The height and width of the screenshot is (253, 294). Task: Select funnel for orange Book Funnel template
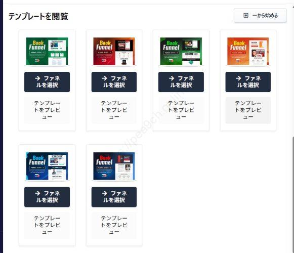pos(248,82)
